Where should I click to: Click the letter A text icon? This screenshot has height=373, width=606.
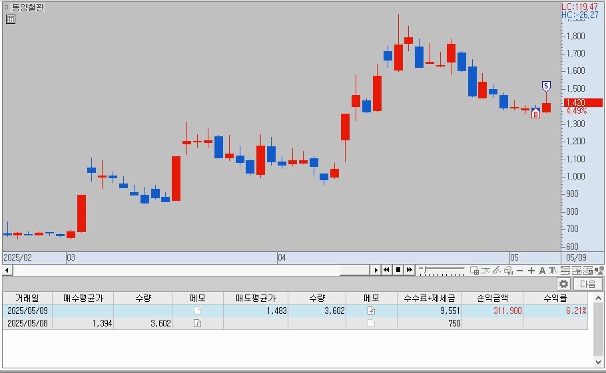pyautogui.click(x=542, y=271)
